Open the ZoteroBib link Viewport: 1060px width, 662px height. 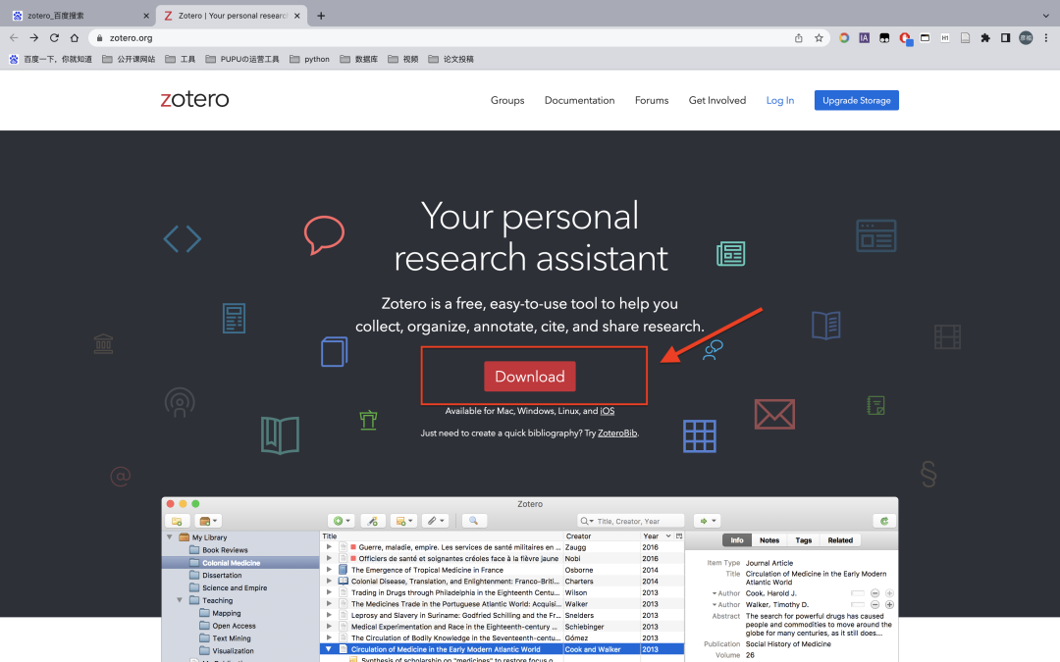pos(617,433)
